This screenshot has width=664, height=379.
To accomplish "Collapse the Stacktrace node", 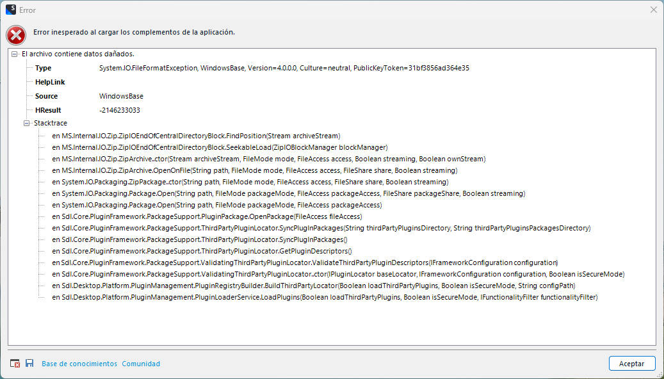I will pos(27,123).
